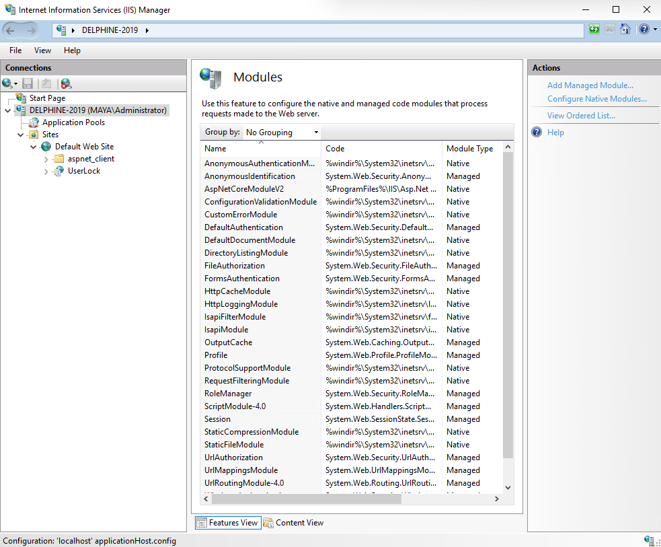Click the status bar server icon
The width and height of the screenshot is (661, 547).
coord(649,540)
